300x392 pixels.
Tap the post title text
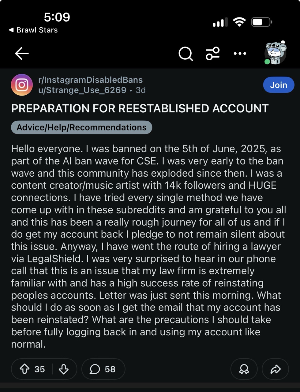(140, 108)
